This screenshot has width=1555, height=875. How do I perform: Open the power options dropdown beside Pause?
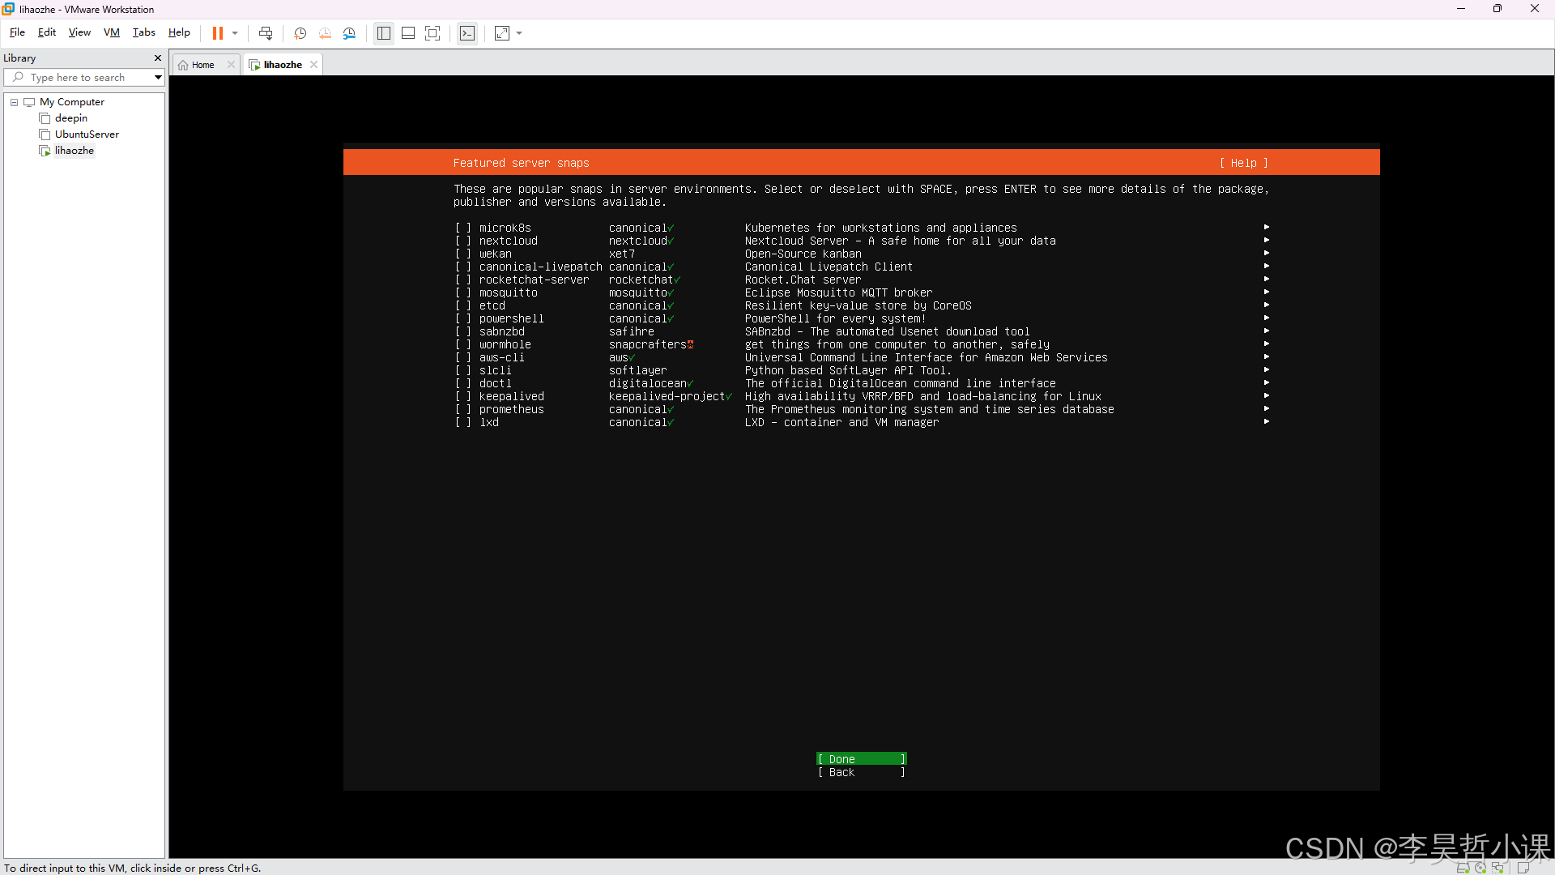(x=235, y=33)
